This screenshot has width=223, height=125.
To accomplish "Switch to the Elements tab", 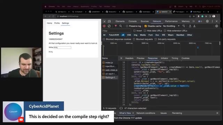I will pyautogui.click(x=120, y=21).
